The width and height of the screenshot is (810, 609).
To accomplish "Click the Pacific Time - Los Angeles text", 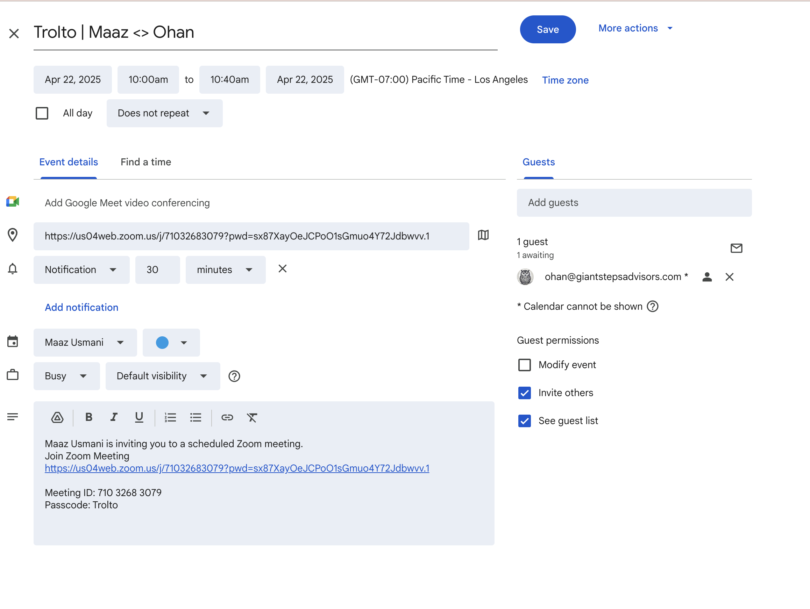I will [x=439, y=80].
